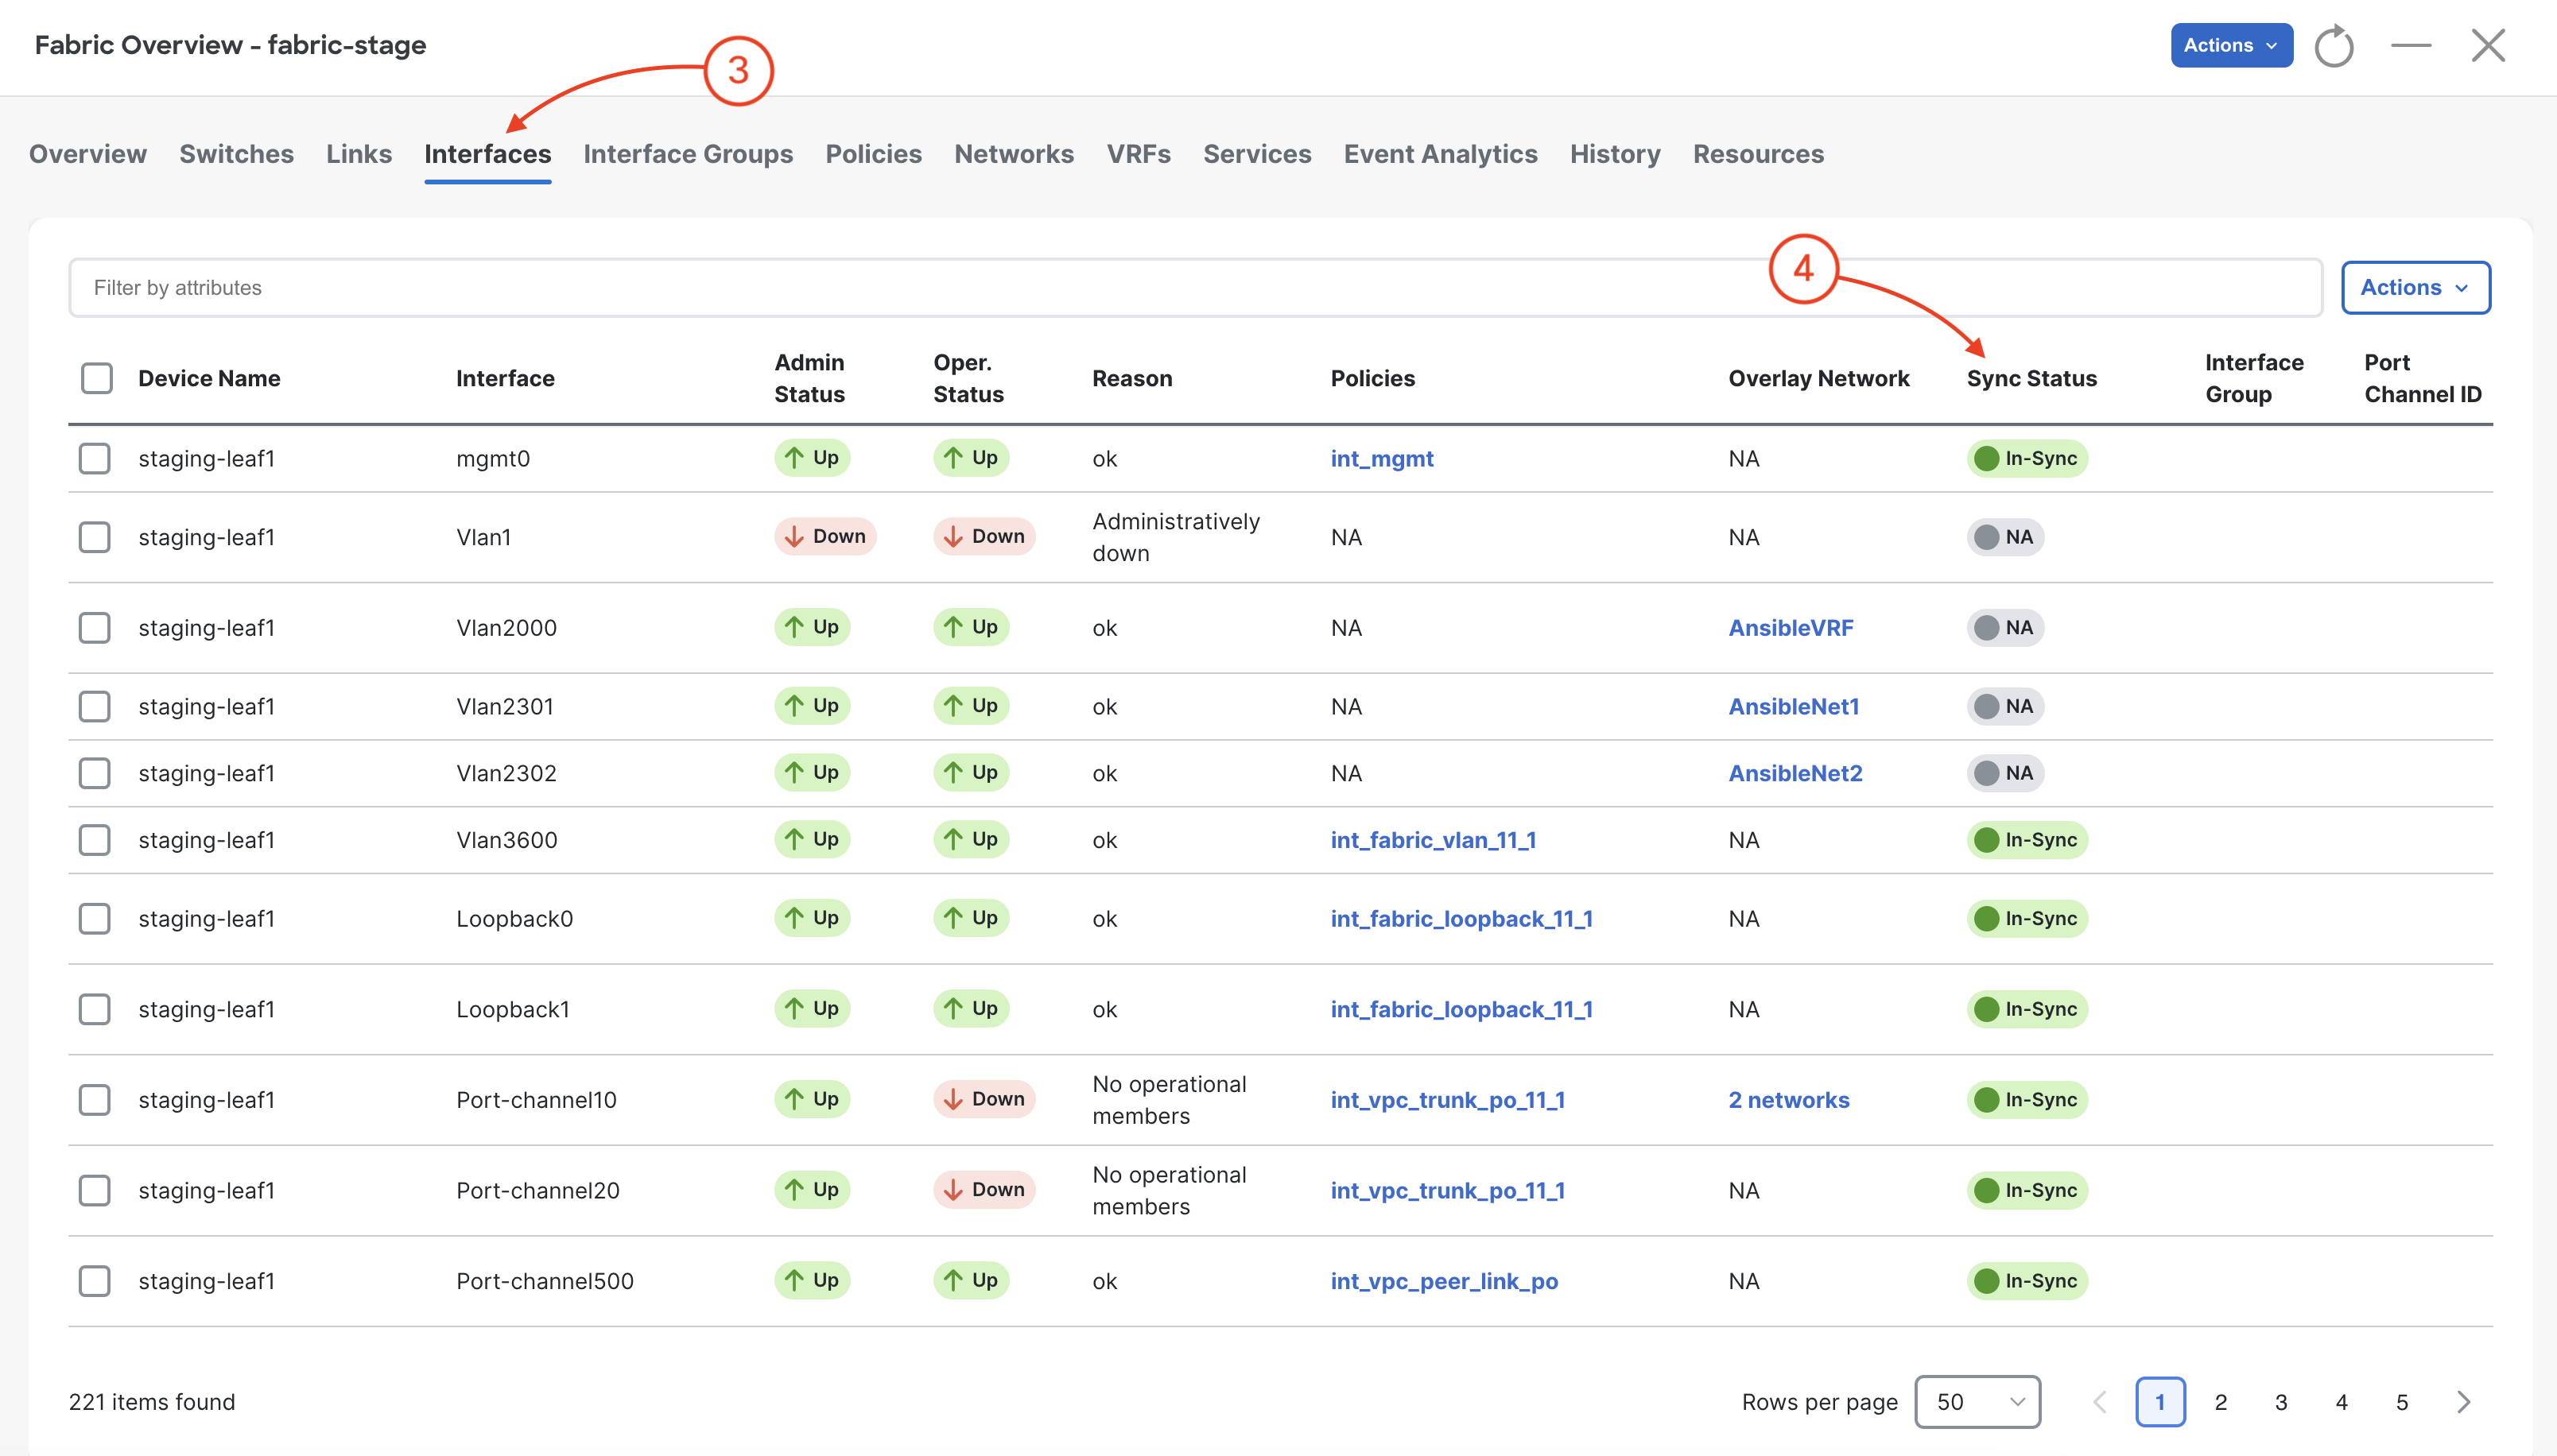
Task: Check the Vlan2301 interface row
Action: [x=95, y=707]
